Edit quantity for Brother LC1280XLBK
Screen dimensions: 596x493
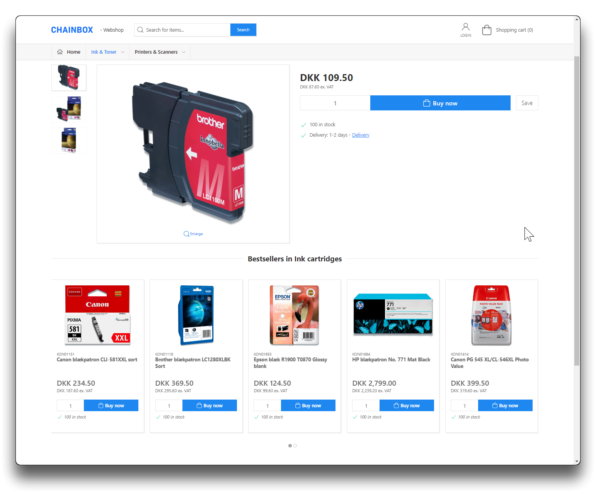[169, 405]
